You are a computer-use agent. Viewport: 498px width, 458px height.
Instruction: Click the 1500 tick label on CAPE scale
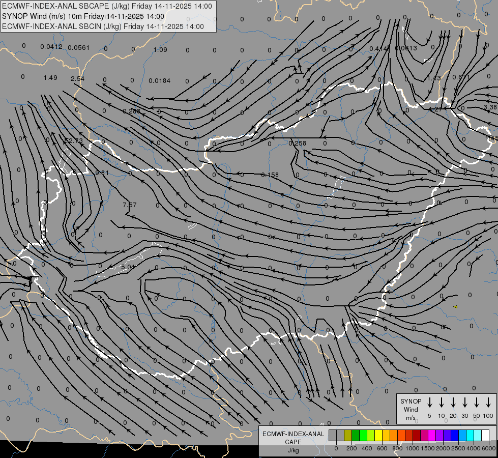[x=428, y=448]
